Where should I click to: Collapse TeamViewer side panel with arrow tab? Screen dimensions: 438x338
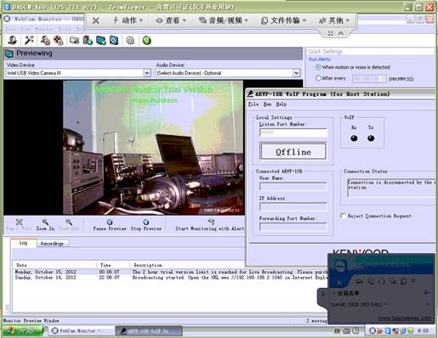click(x=322, y=294)
